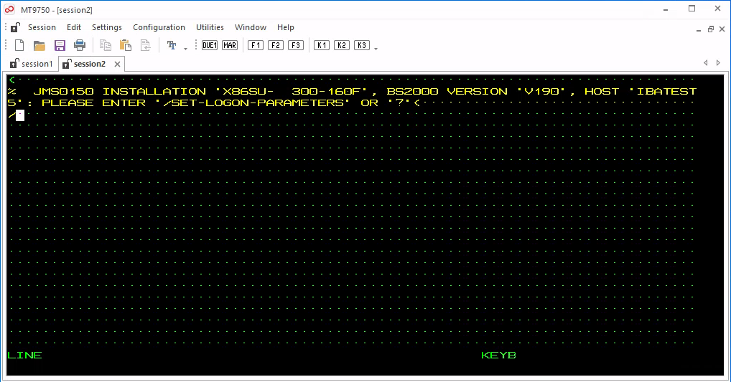Open the font settings T icon

172,45
